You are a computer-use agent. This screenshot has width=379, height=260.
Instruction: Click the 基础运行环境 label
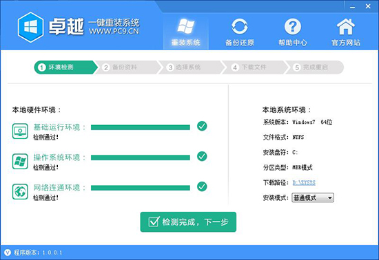click(x=59, y=127)
